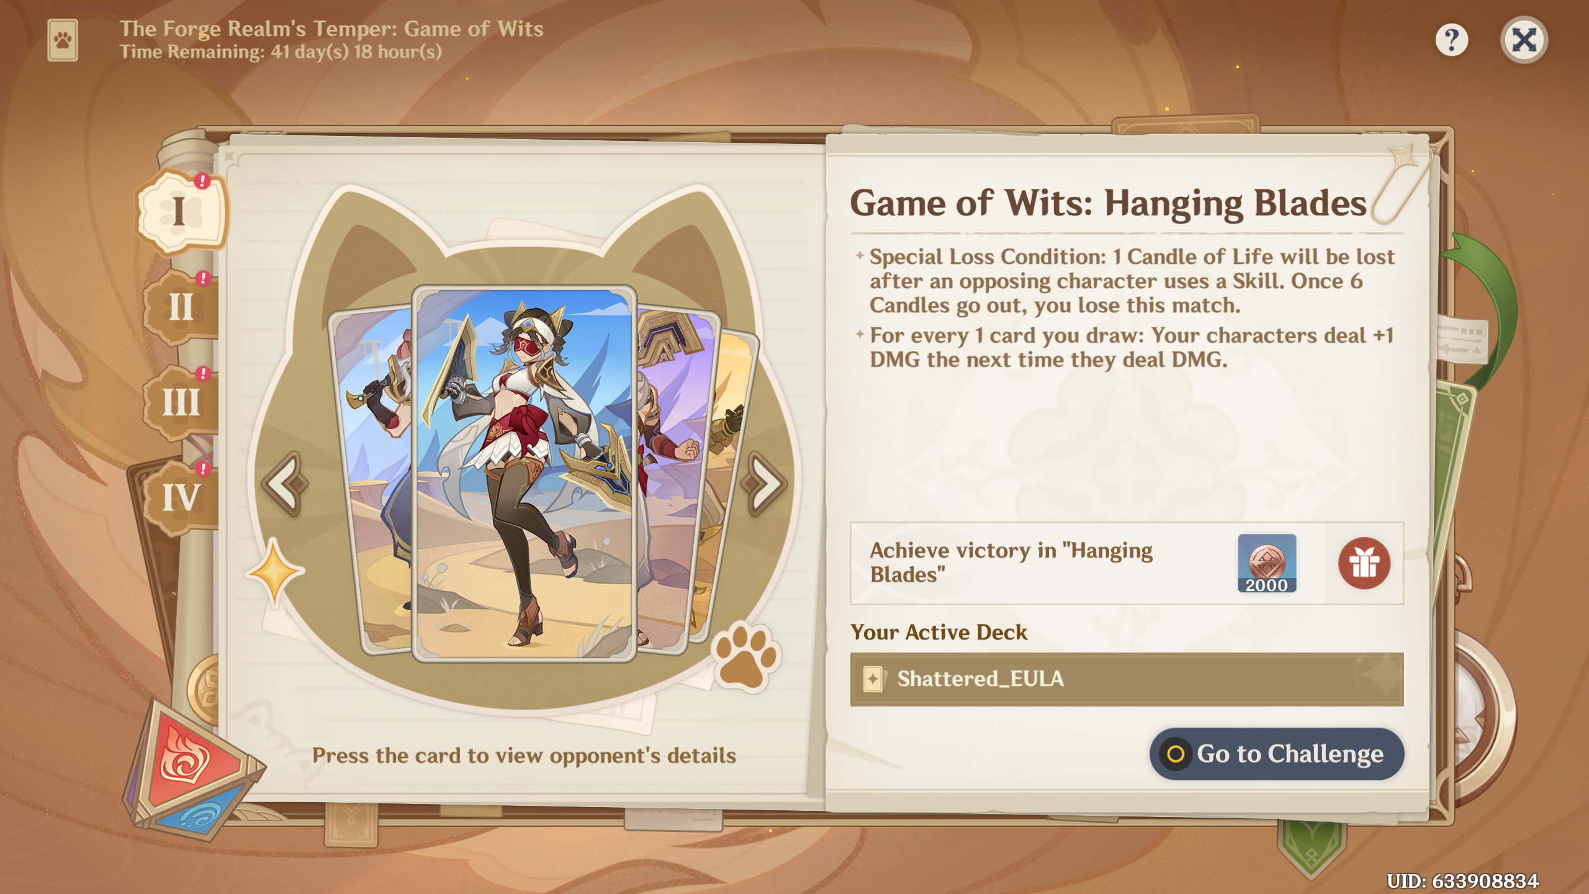The image size is (1589, 894).
Task: Open the paw print event menu icon
Action: click(x=63, y=40)
